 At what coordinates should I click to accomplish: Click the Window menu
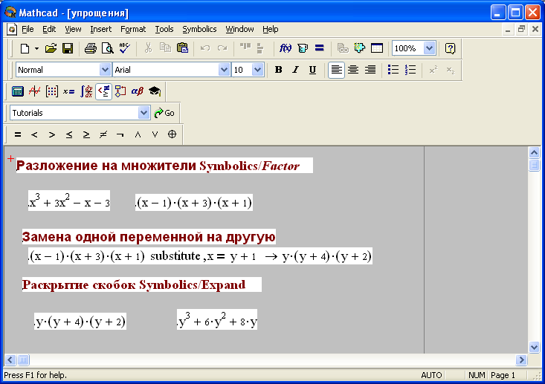coord(239,29)
